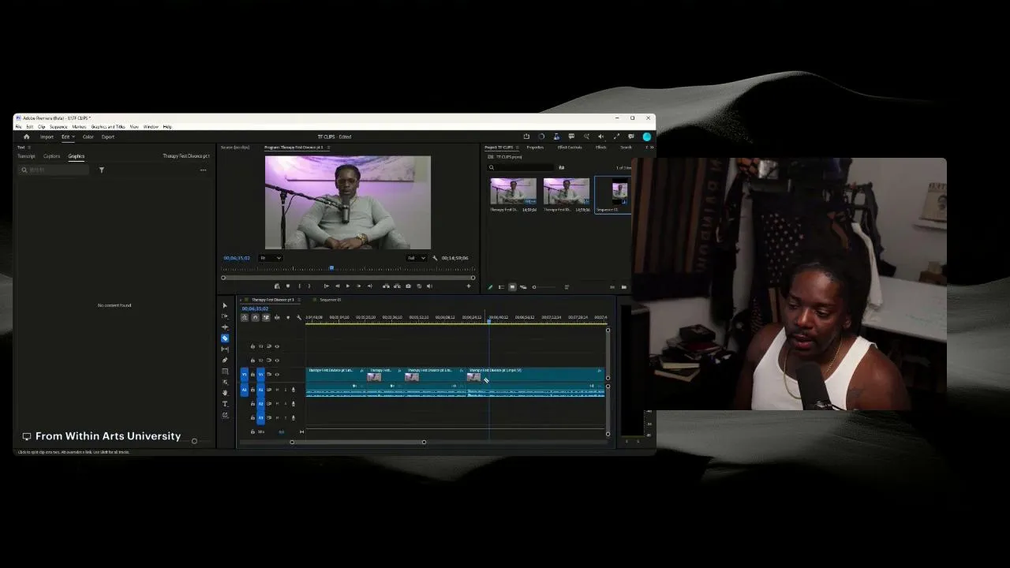Toggle V1 track output eye
This screenshot has height=568, width=1010.
pyautogui.click(x=277, y=374)
